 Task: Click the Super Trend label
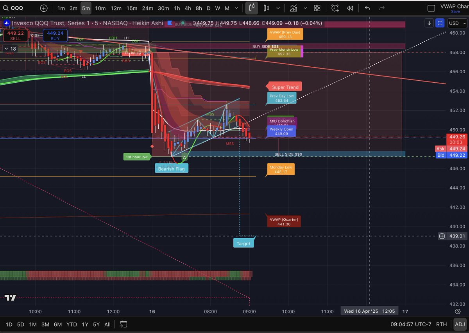(285, 87)
